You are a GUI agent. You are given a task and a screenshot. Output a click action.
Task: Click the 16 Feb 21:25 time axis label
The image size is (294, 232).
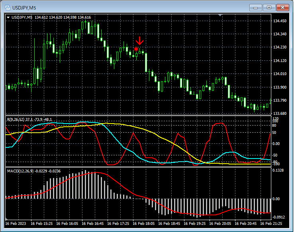point(271,224)
